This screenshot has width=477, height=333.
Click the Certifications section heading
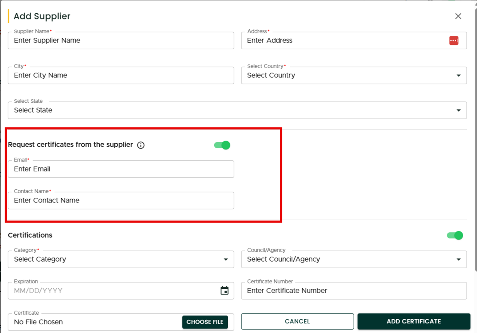point(30,235)
